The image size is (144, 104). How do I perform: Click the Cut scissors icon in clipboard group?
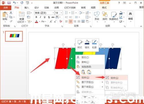point(11,13)
